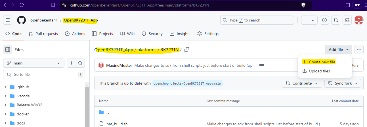
Task: Select Create new file menu item
Action: 325,62
